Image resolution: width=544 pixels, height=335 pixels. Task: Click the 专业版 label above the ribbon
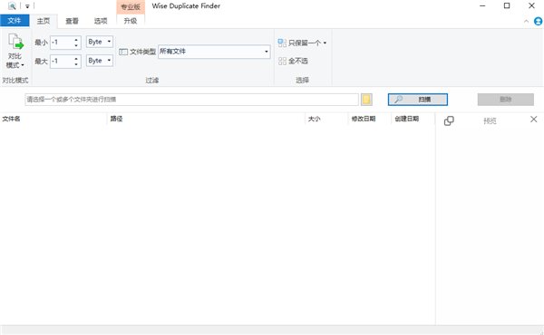131,6
